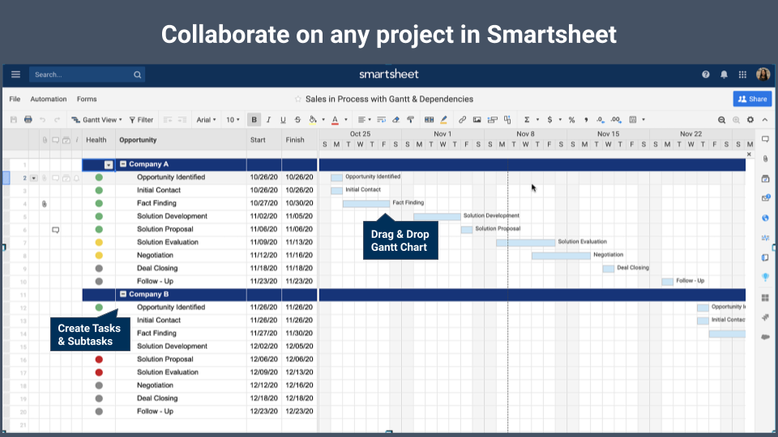Toggle Bold formatting

point(254,120)
